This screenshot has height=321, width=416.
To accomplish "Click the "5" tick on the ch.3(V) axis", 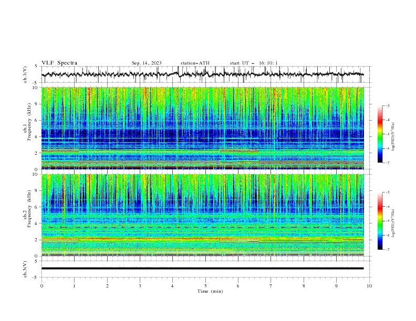I will click(x=36, y=261).
